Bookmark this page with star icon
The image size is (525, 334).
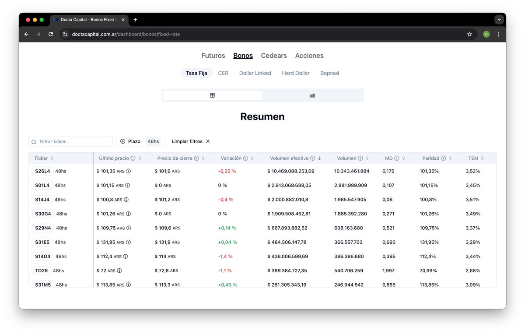click(469, 34)
